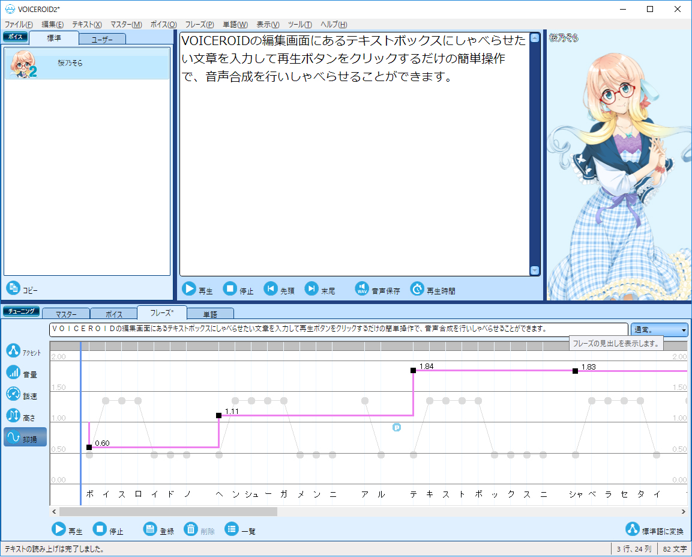Click the ボイス panel label
692x557 pixels.
[x=16, y=37]
